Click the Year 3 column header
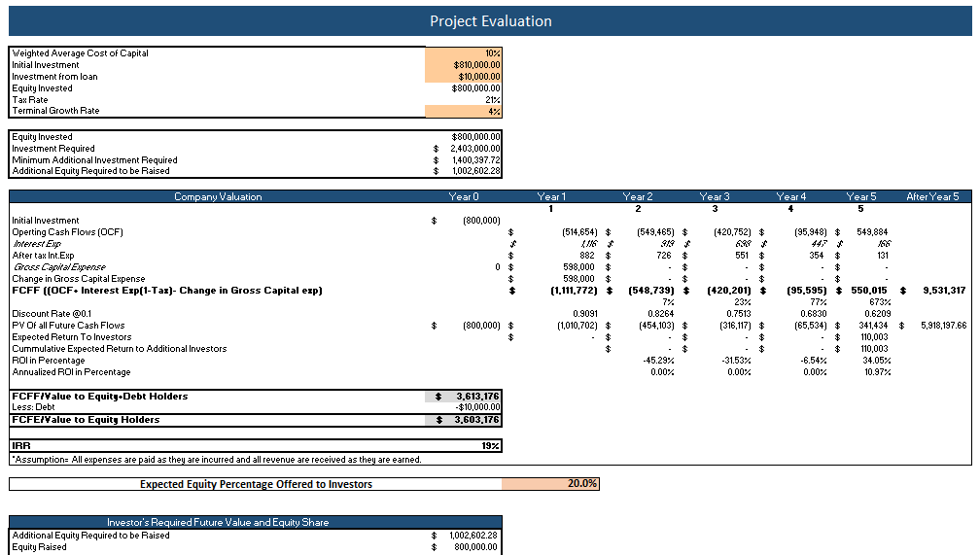 [715, 197]
